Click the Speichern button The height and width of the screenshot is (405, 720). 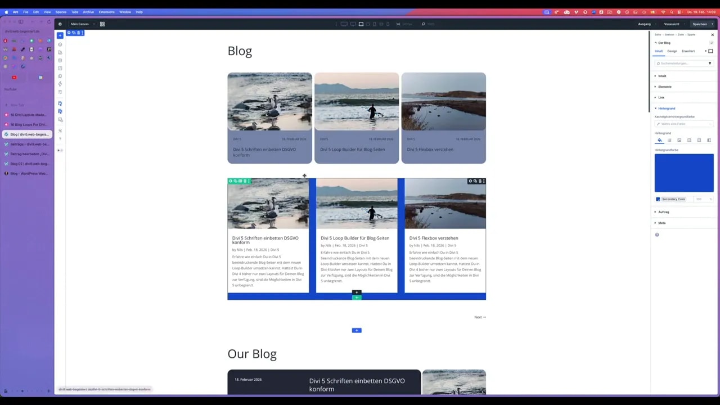[700, 24]
